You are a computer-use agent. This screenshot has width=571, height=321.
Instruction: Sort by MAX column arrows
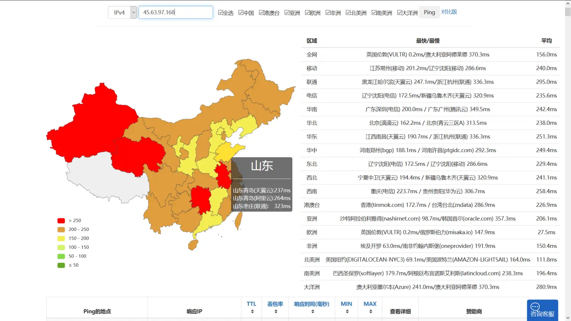370,311
